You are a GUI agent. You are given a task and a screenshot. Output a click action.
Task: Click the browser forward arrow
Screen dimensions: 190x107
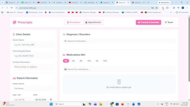[7, 8]
